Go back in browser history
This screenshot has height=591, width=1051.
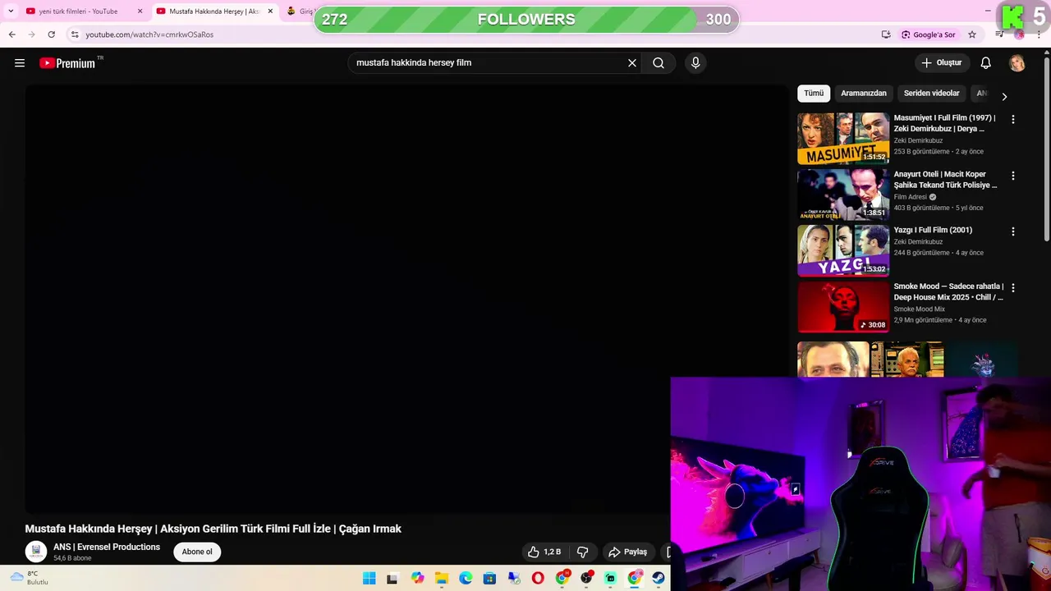click(x=11, y=34)
